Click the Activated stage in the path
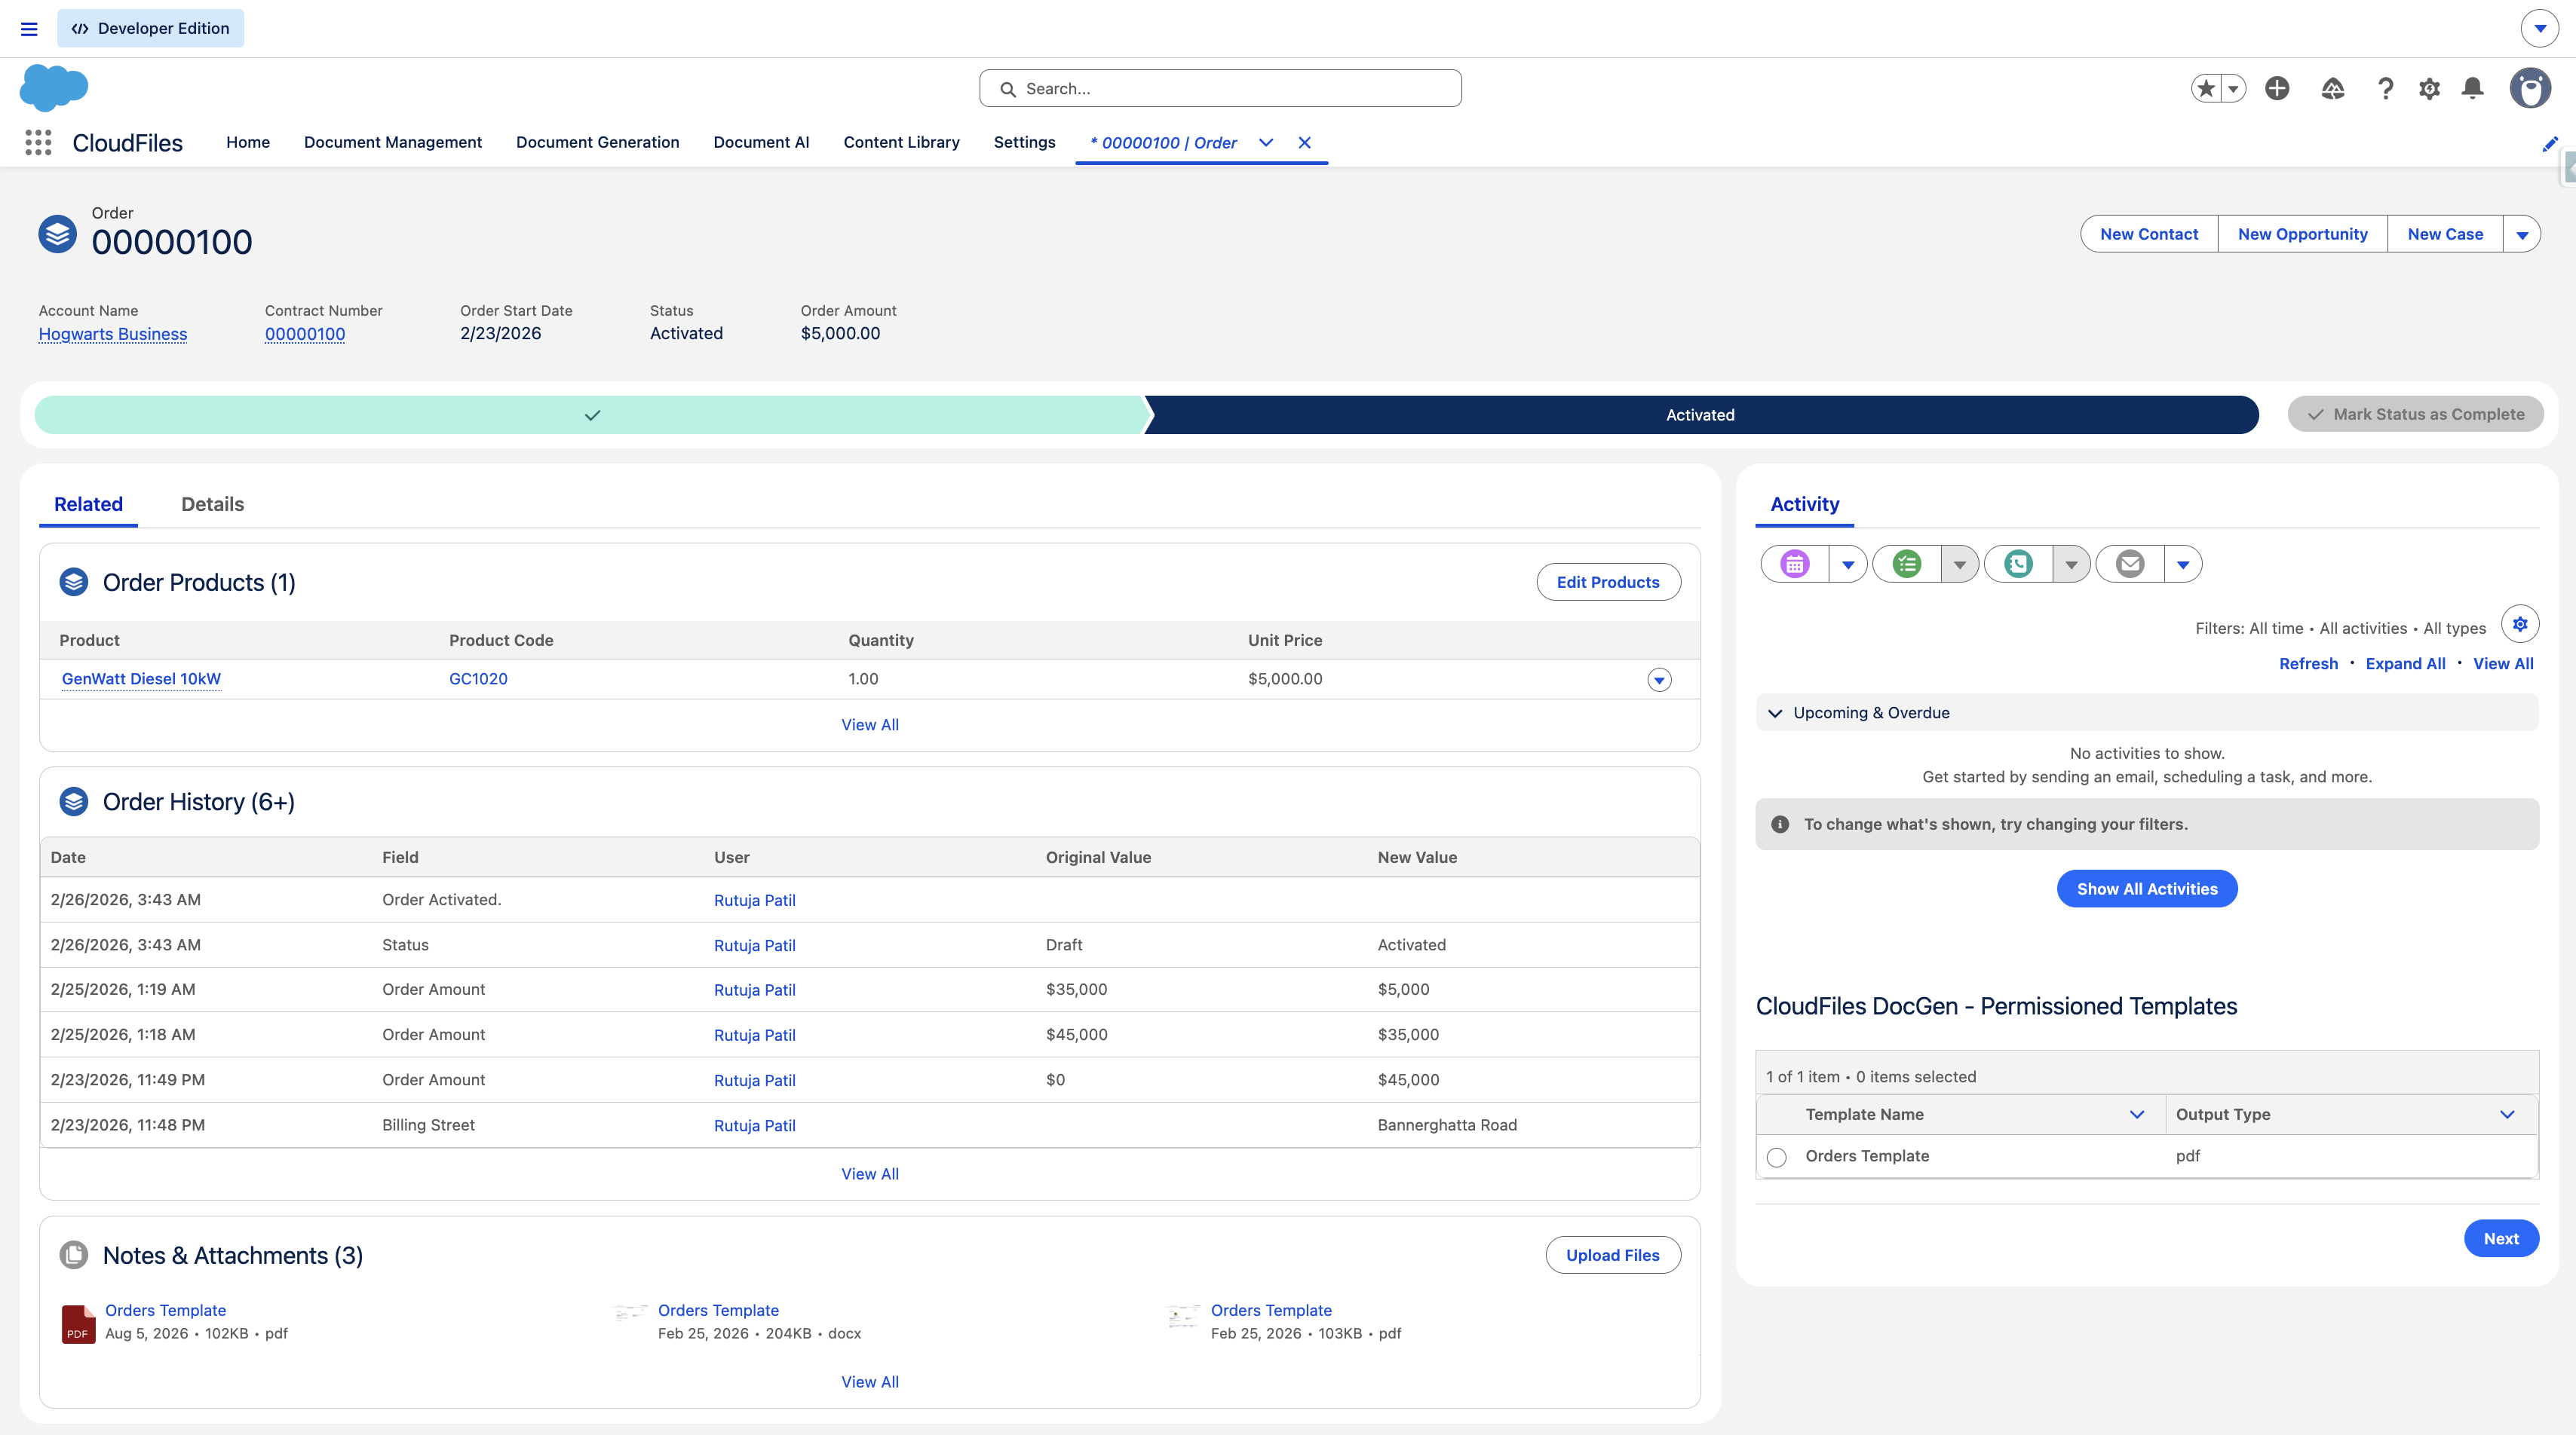 pyautogui.click(x=1700, y=415)
